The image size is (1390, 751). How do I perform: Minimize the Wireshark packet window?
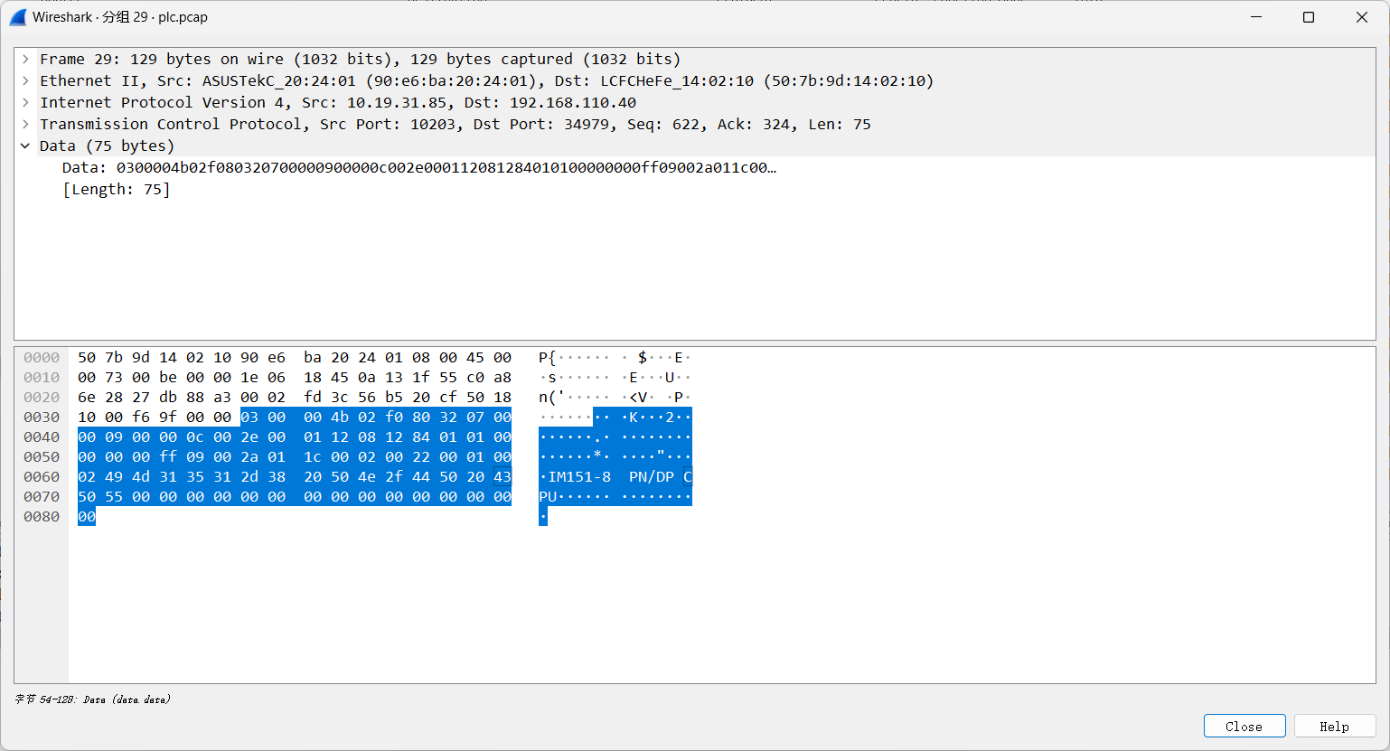(x=1255, y=17)
